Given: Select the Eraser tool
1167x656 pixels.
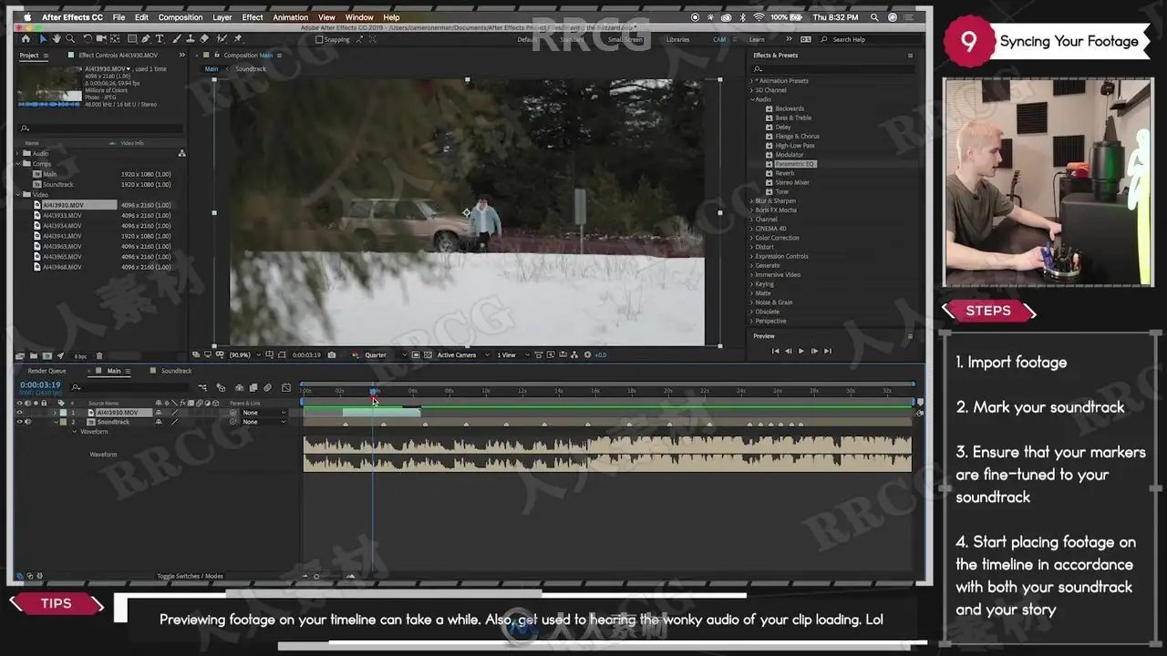Looking at the screenshot, I should (x=204, y=39).
